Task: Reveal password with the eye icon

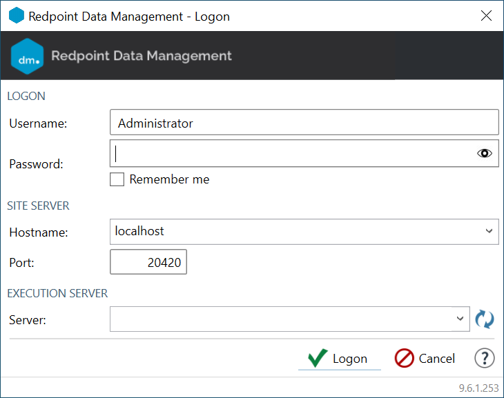Action: point(485,154)
